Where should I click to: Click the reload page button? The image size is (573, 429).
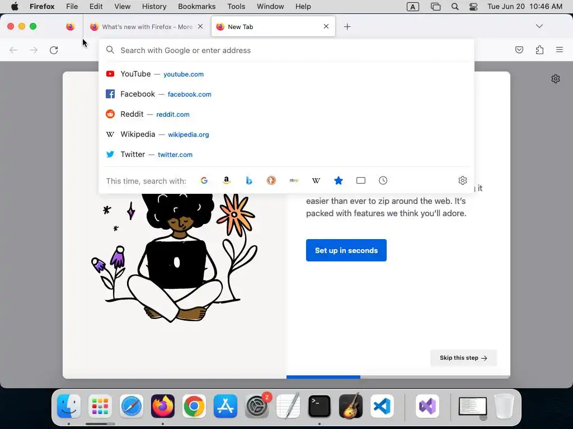click(54, 50)
